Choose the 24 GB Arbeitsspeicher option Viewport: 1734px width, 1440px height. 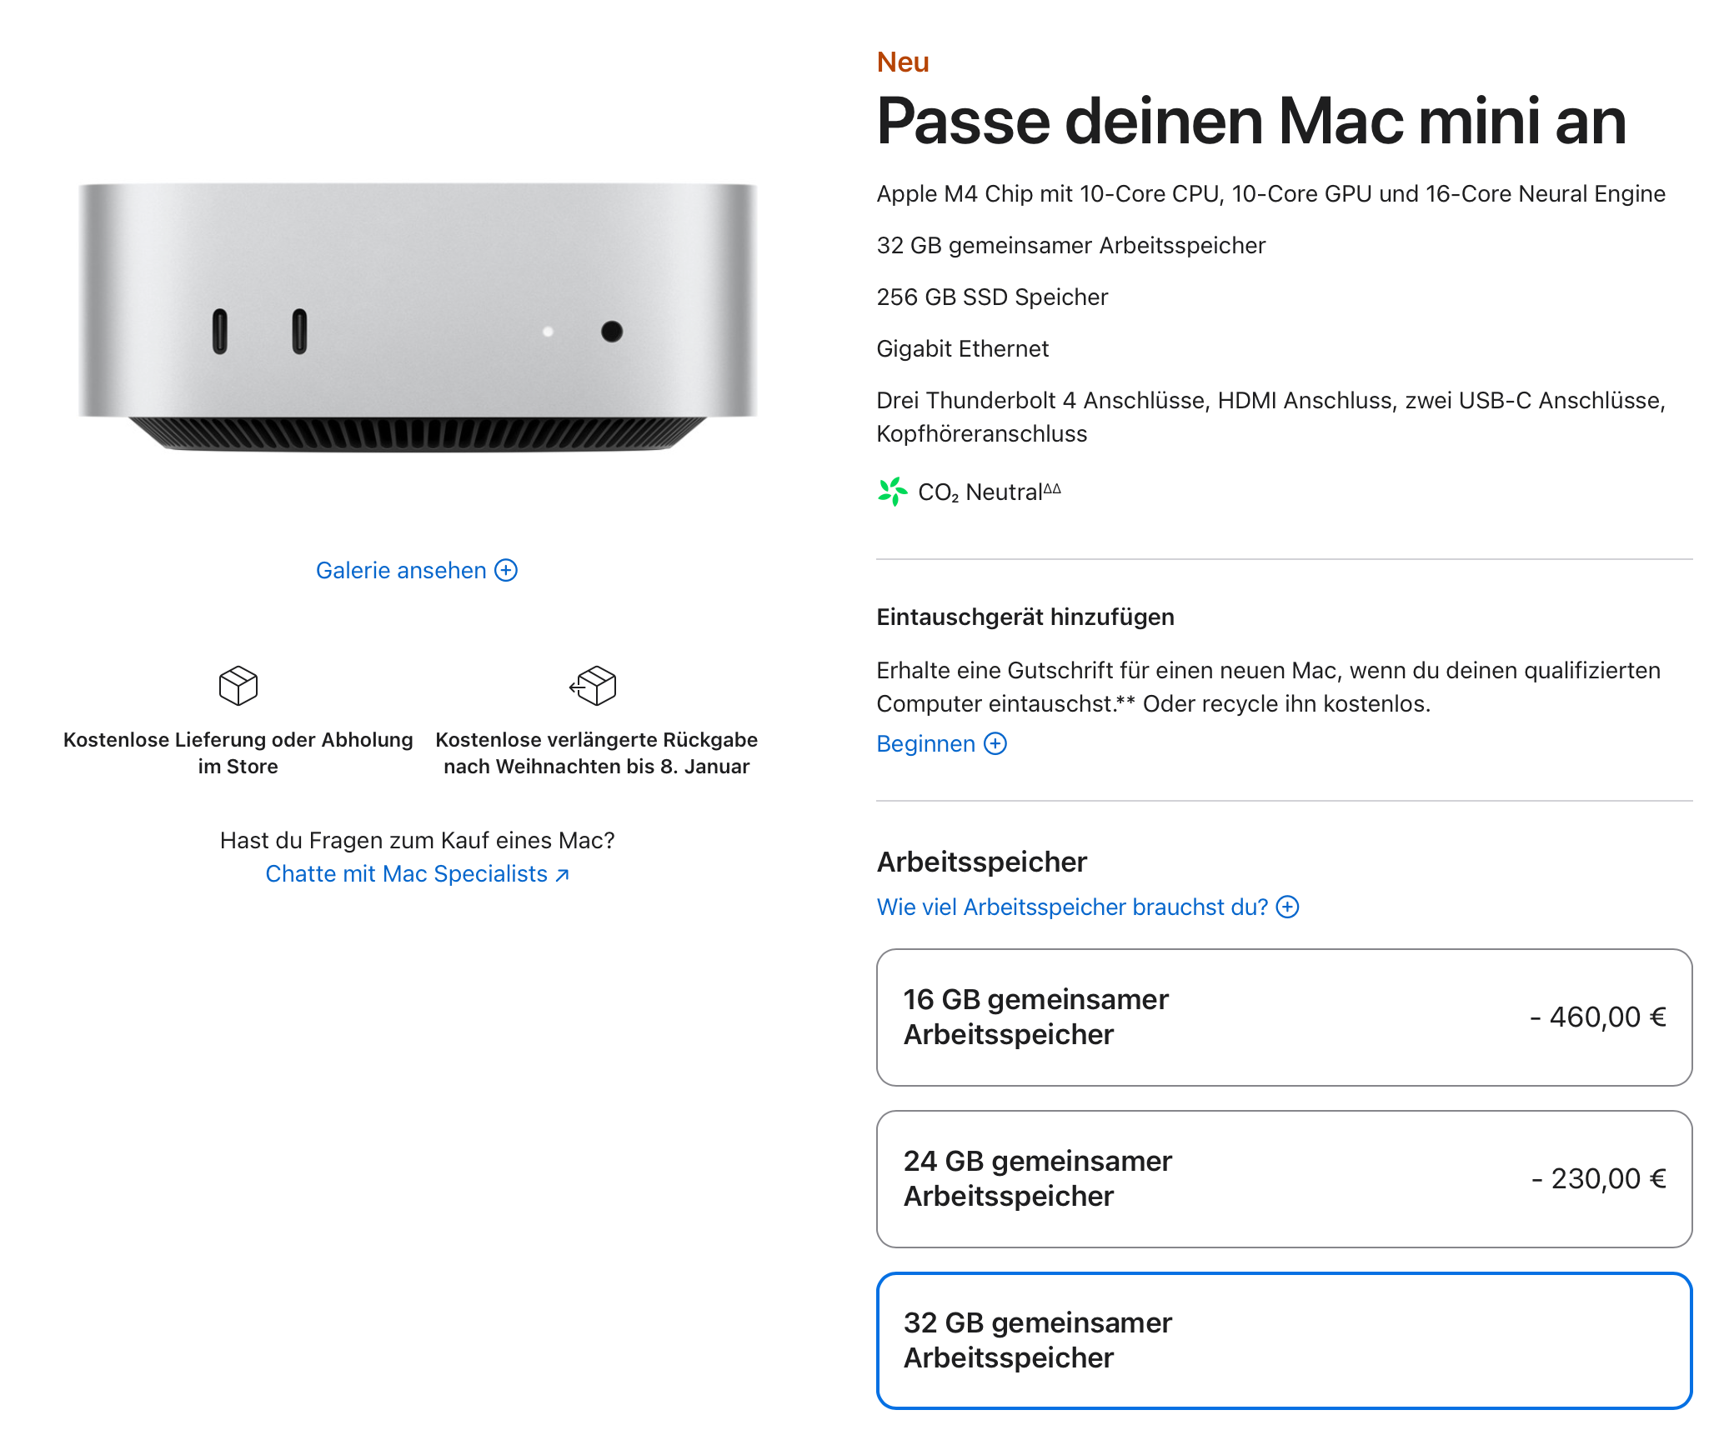(1284, 1178)
